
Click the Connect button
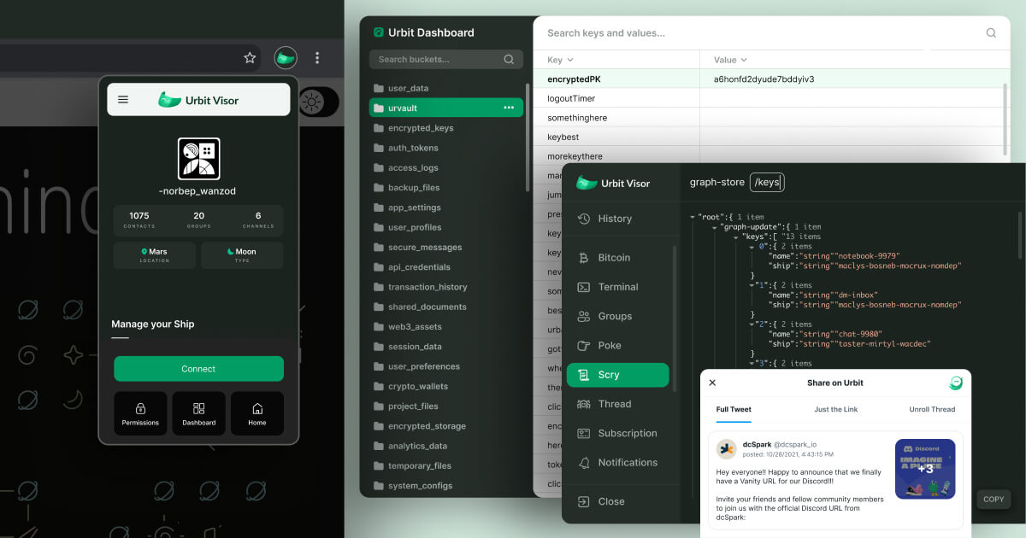pyautogui.click(x=198, y=369)
